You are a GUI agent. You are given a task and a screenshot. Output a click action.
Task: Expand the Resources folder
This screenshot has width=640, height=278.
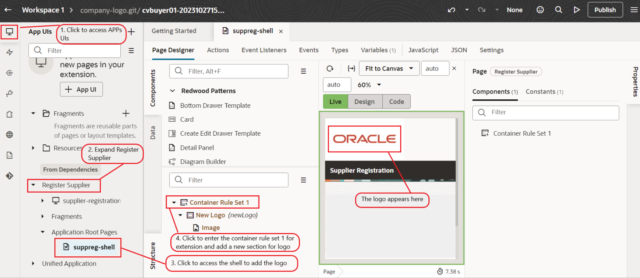click(x=33, y=148)
